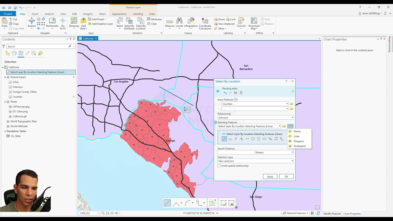Screen dimensions: 393x221
Task: Collapse the Raster group in Contents
Action: pos(5,102)
